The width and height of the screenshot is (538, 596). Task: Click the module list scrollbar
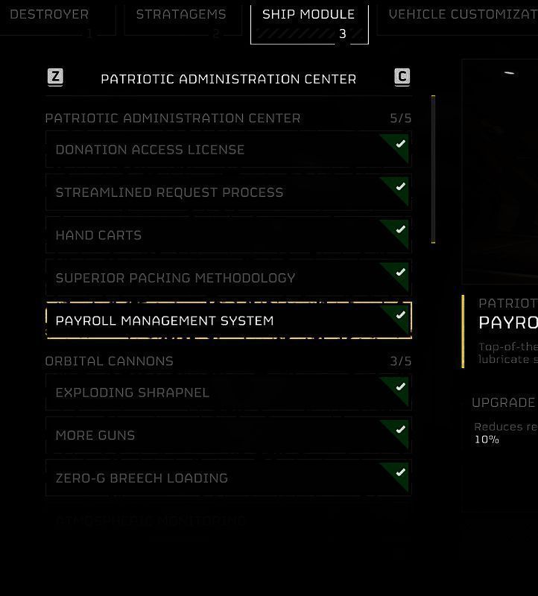[433, 169]
